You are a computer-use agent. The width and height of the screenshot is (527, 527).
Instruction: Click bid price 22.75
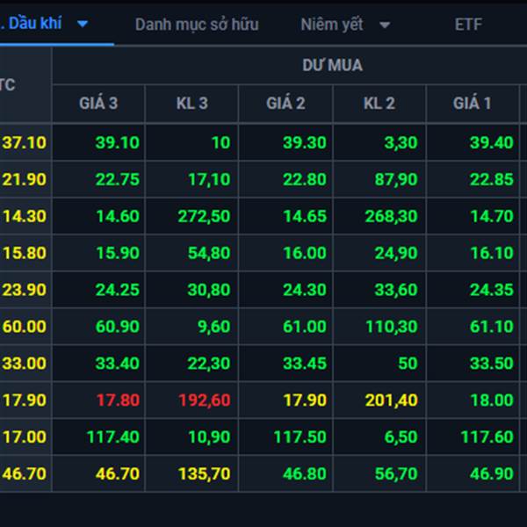[x=118, y=179]
